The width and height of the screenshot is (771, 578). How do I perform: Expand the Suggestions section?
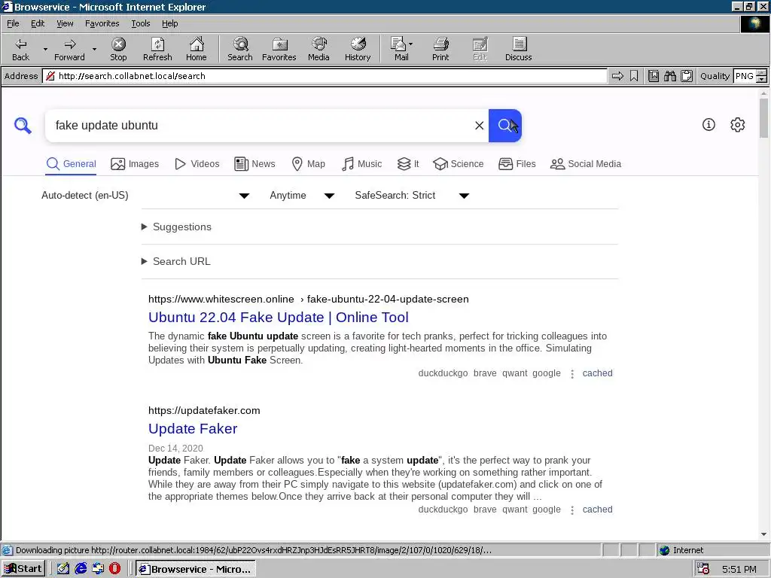tap(176, 227)
